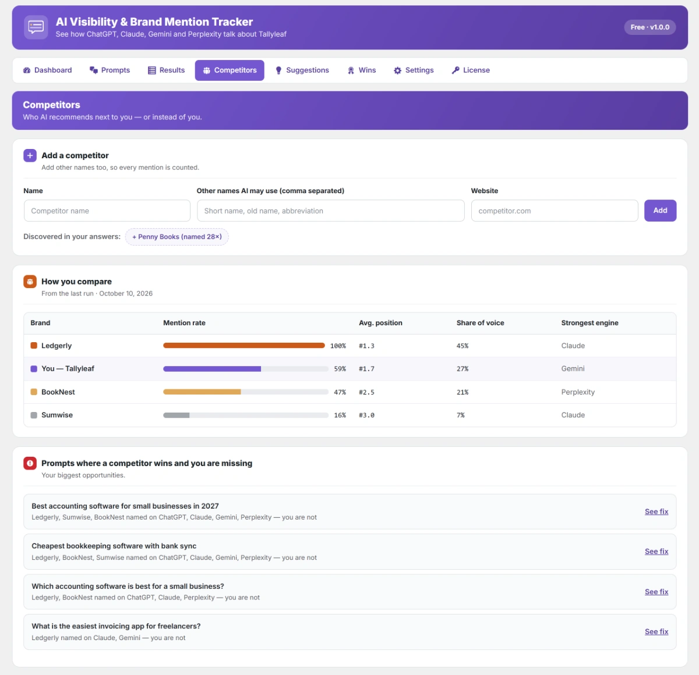Viewport: 699px width, 675px height.
Task: See fix for Cheapest bookkeeping software prompt
Action: [x=656, y=552]
